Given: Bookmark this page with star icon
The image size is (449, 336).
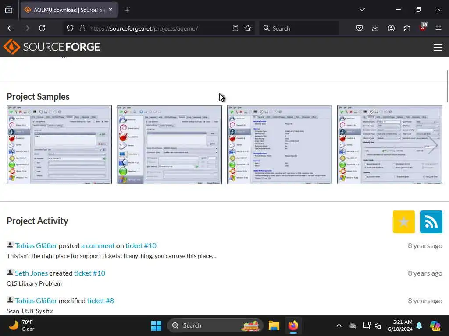Looking at the screenshot, I should point(248,28).
